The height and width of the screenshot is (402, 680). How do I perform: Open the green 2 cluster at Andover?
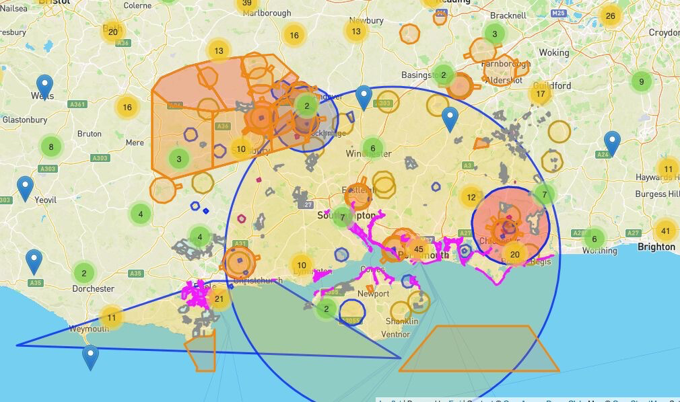coord(306,106)
